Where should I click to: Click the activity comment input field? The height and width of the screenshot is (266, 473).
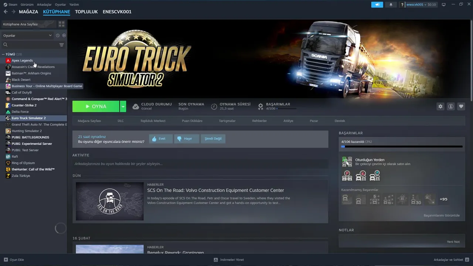pyautogui.click(x=200, y=164)
